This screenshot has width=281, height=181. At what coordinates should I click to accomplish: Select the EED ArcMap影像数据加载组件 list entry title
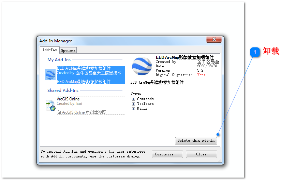pos(84,68)
